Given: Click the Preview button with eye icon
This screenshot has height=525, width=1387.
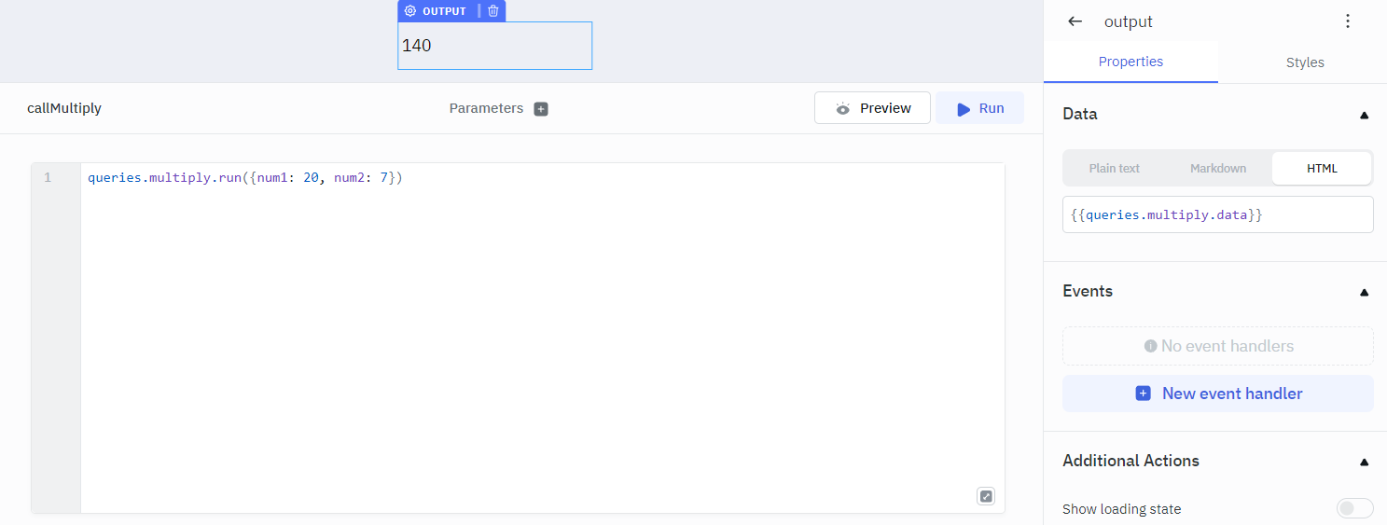Looking at the screenshot, I should tap(872, 108).
